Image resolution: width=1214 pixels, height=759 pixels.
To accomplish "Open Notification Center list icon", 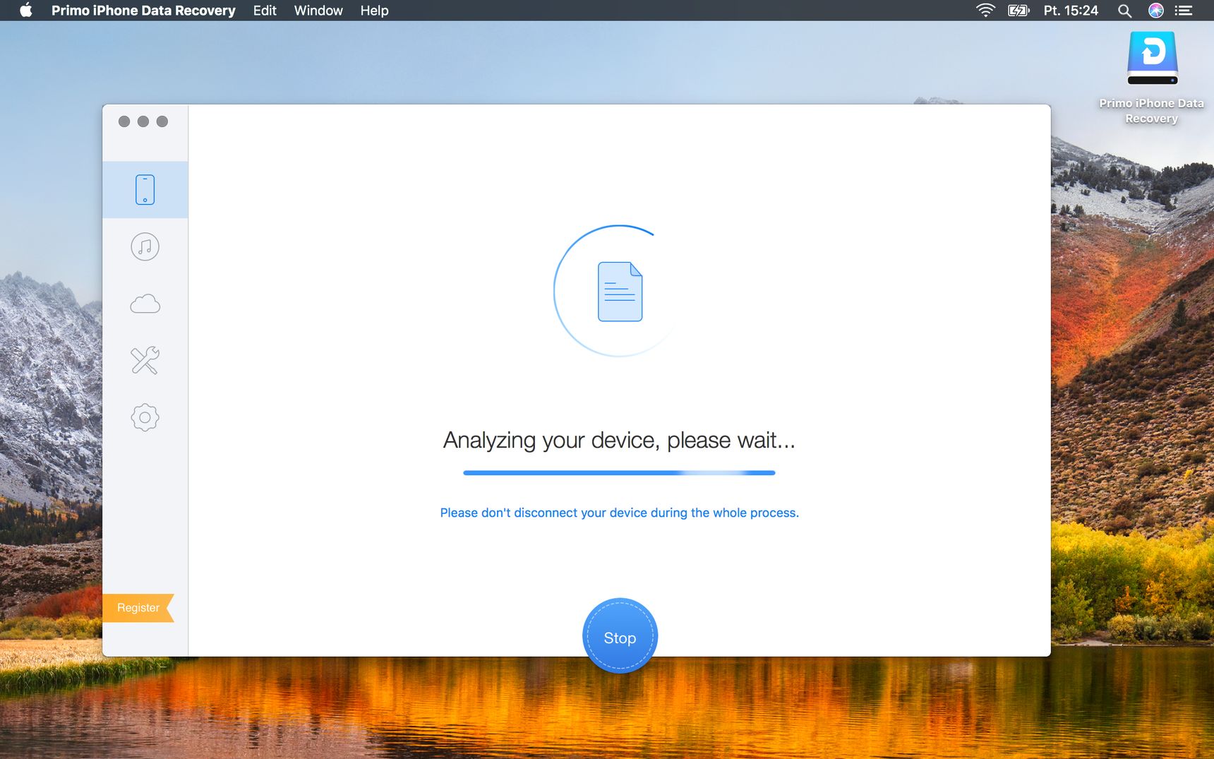I will click(x=1184, y=11).
